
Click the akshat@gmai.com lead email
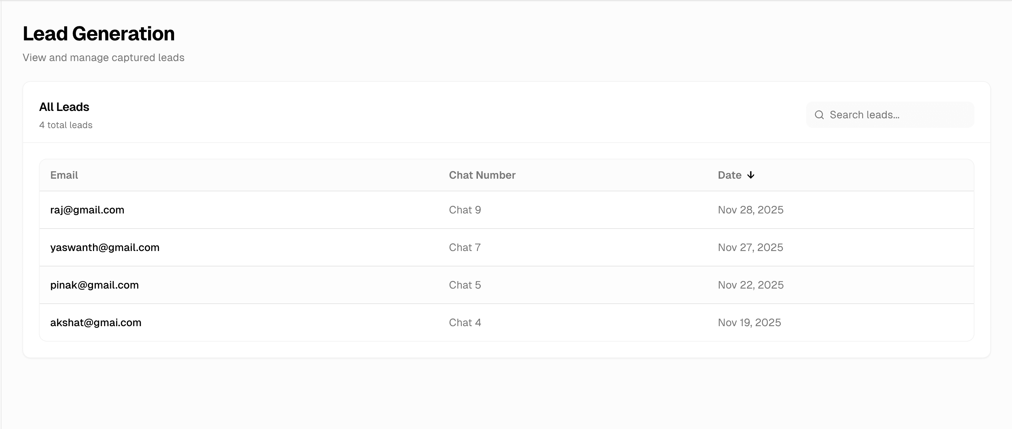click(96, 322)
